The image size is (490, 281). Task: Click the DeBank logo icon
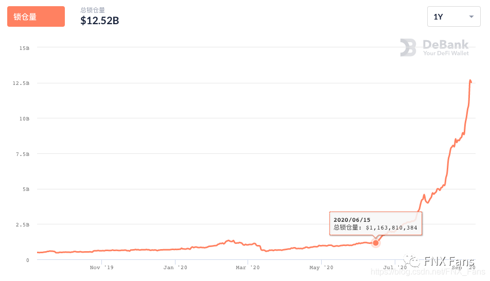408,47
